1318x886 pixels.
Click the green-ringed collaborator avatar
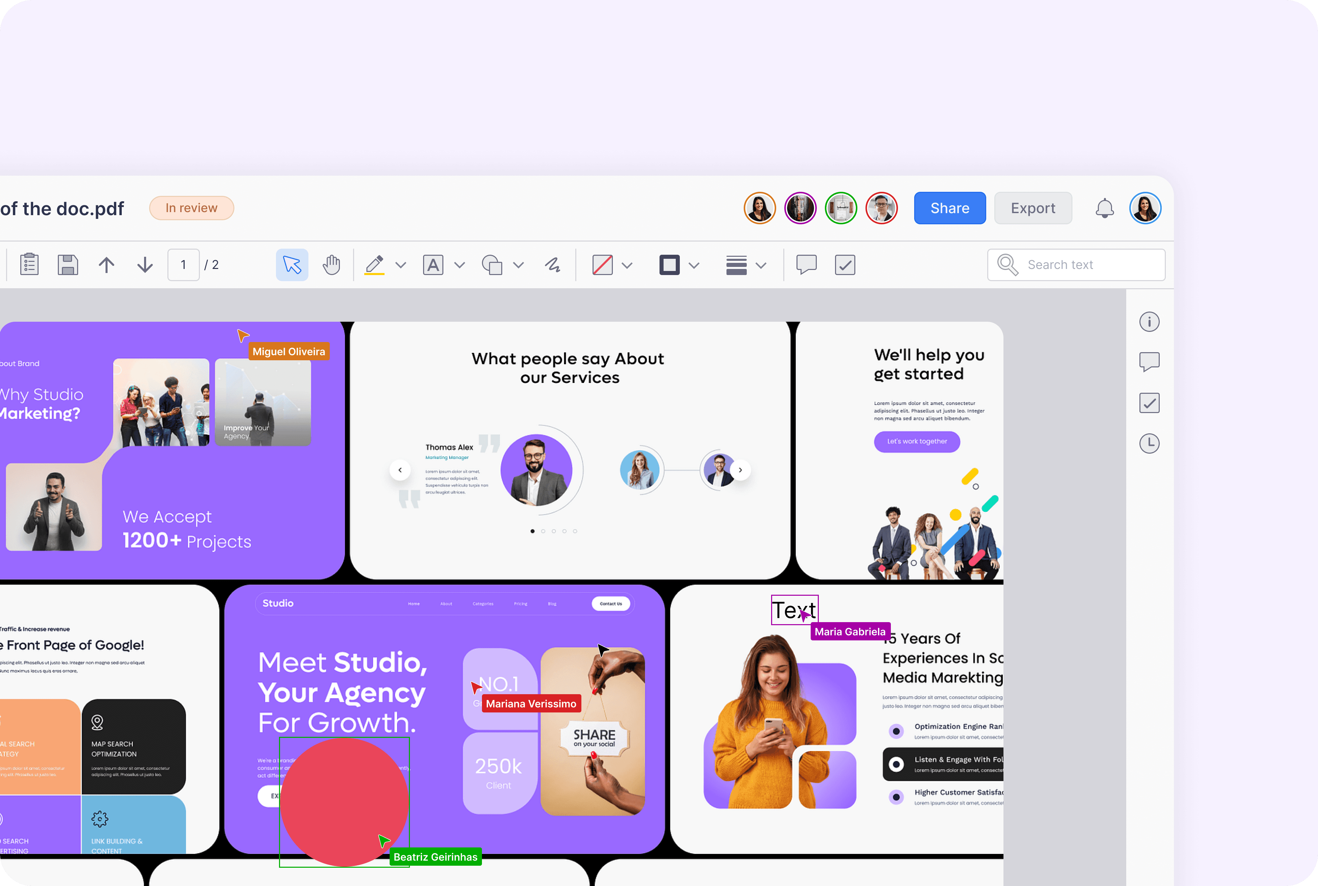tap(841, 208)
